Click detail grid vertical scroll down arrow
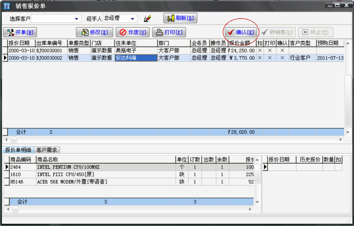This screenshot has height=226, width=354. pos(257,202)
